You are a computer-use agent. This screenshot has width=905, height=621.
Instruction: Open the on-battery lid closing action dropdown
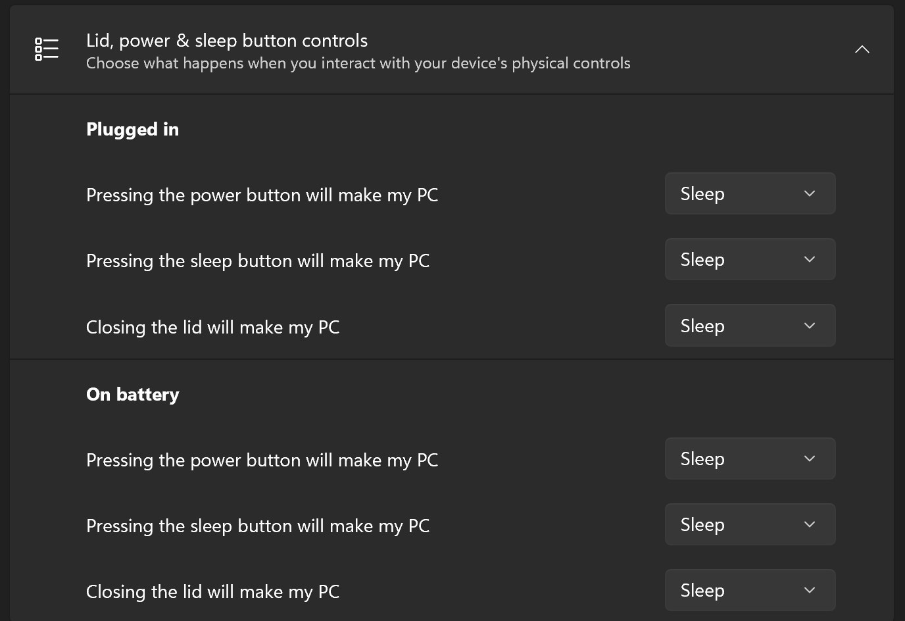click(750, 590)
